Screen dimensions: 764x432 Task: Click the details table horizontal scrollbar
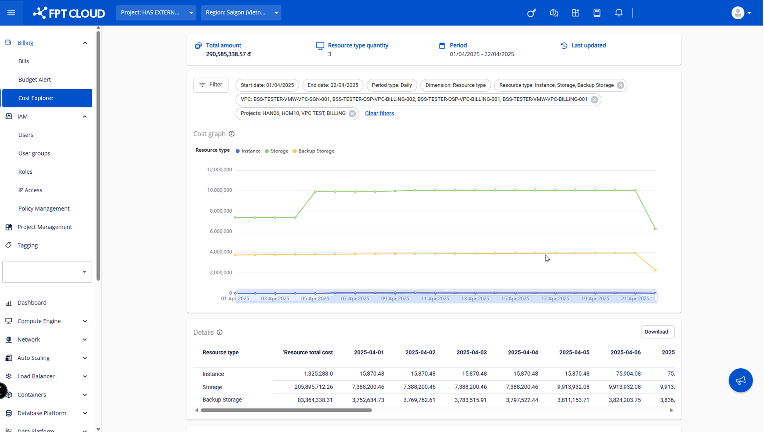[x=286, y=410]
